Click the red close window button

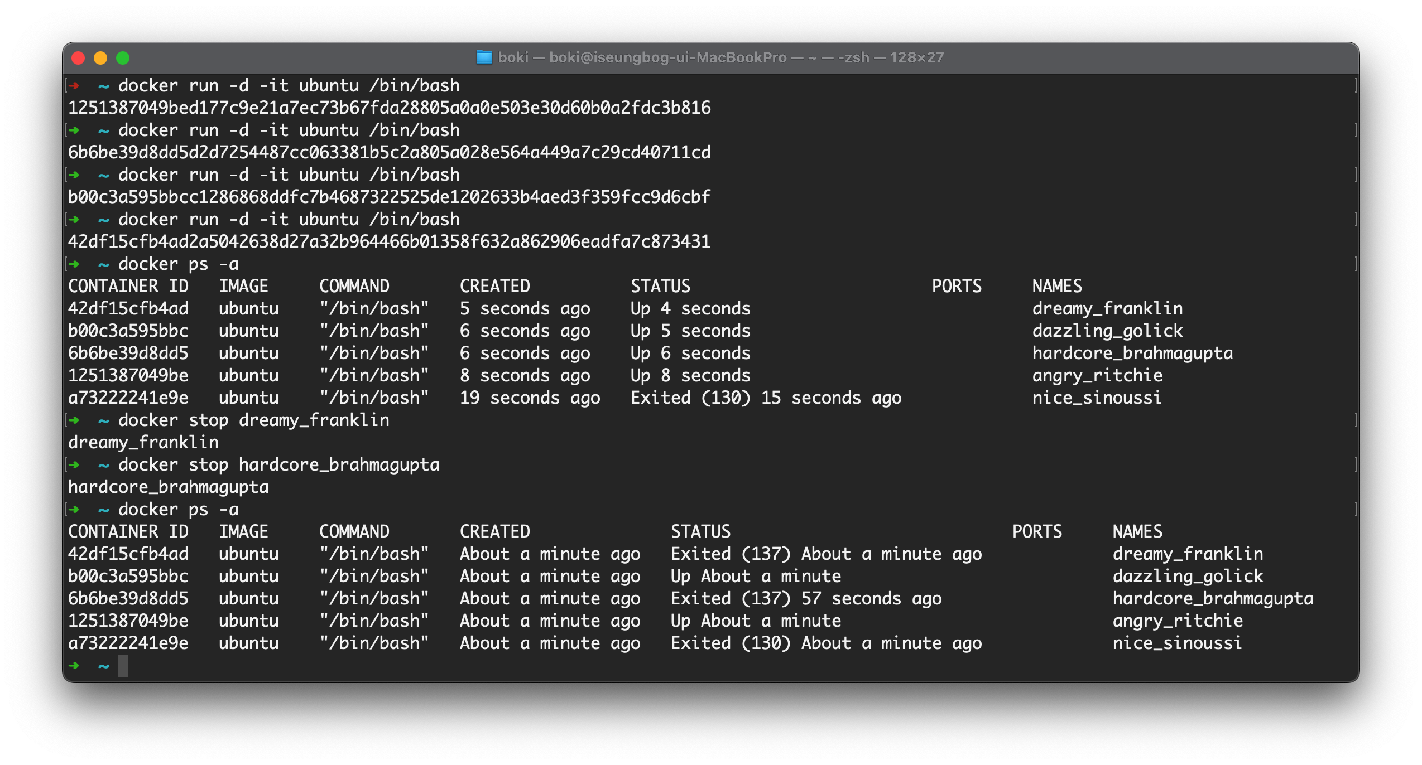point(78,58)
